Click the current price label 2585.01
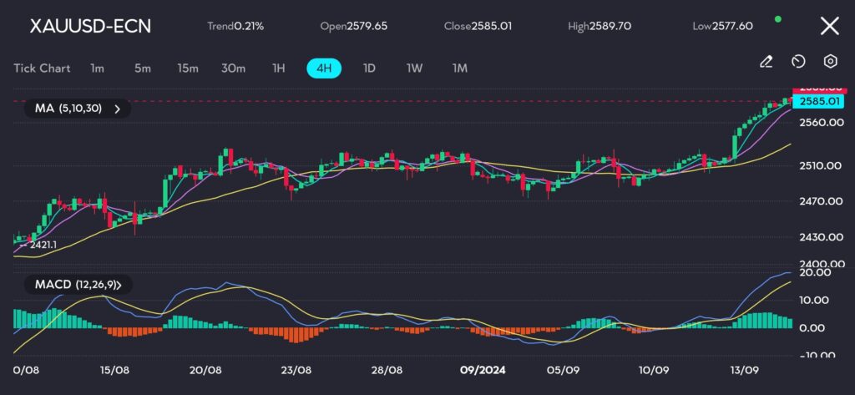Screen dimensions: 855x395 818,101
